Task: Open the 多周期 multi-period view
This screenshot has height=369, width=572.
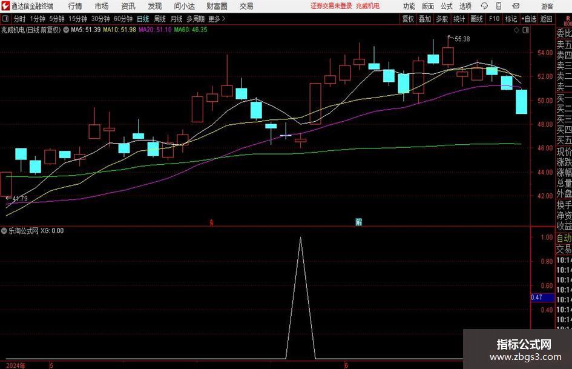Action: click(x=196, y=19)
